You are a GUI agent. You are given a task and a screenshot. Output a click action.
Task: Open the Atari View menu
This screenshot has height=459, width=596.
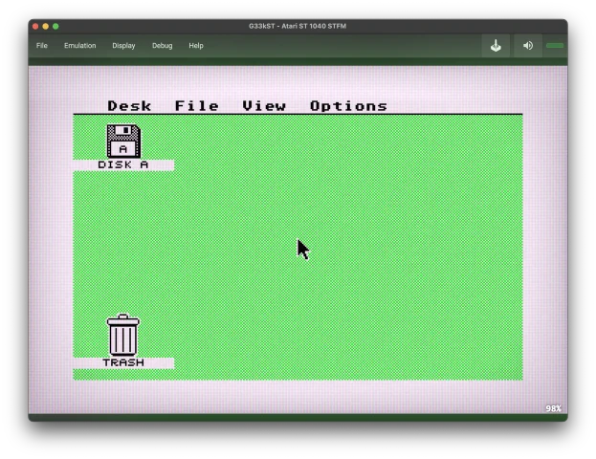(264, 105)
